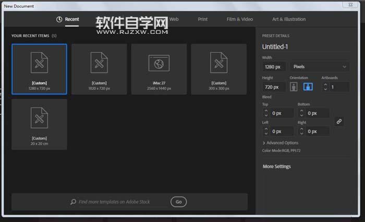Open the Art & Illustration tab
Image resolution: width=365 pixels, height=222 pixels.
click(289, 19)
